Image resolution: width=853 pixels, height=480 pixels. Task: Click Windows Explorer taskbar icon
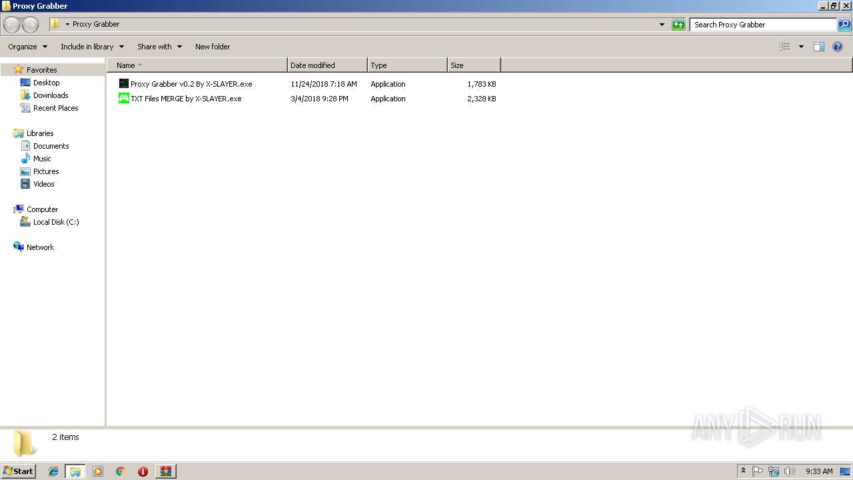75,471
